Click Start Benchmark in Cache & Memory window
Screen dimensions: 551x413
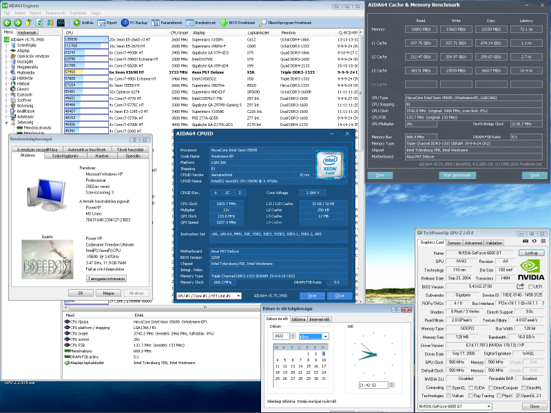click(x=457, y=176)
